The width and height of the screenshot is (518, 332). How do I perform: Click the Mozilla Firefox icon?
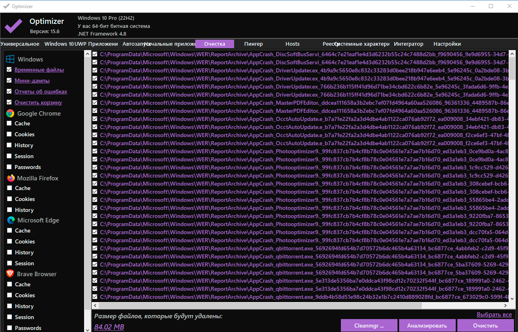[10, 178]
